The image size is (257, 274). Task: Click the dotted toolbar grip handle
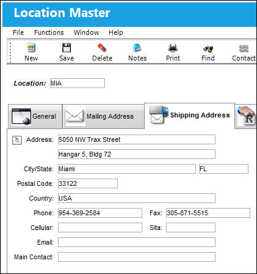[10, 53]
